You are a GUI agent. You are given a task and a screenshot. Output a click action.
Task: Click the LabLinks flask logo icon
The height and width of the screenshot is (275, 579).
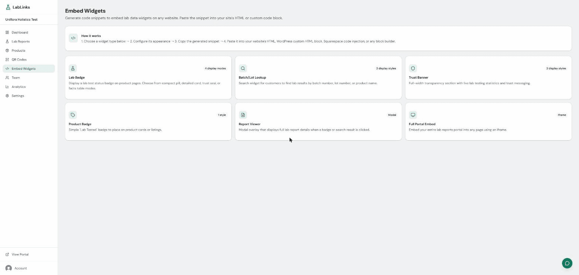pyautogui.click(x=8, y=7)
